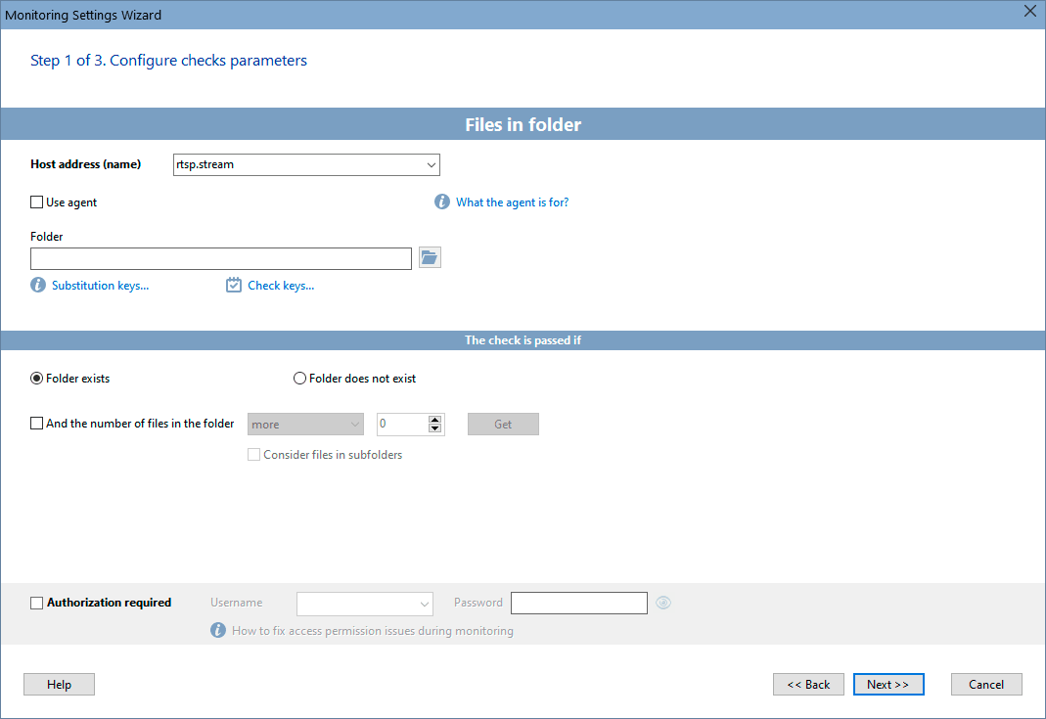Enable the Use agent checkbox
Viewport: 1046px width, 719px height.
point(35,202)
